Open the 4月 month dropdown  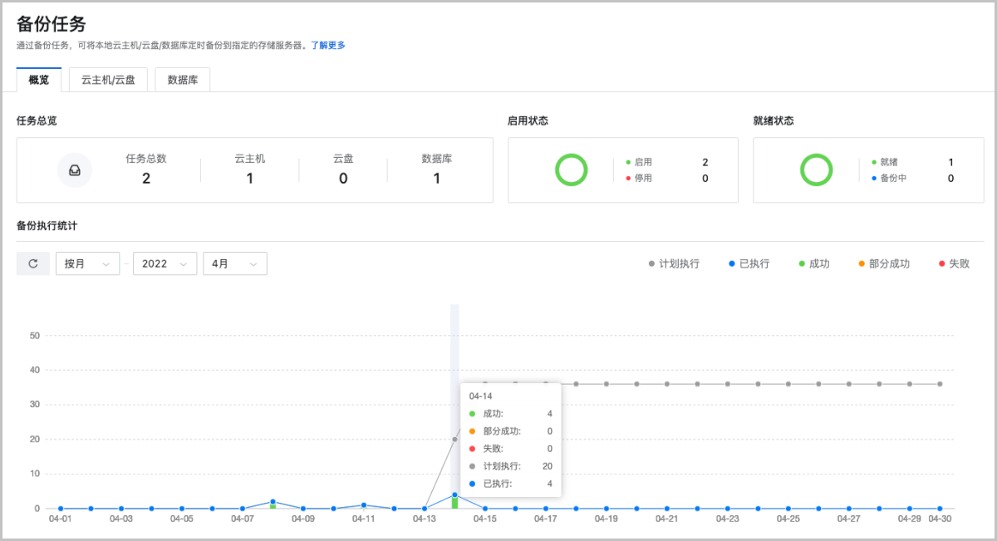pos(235,263)
